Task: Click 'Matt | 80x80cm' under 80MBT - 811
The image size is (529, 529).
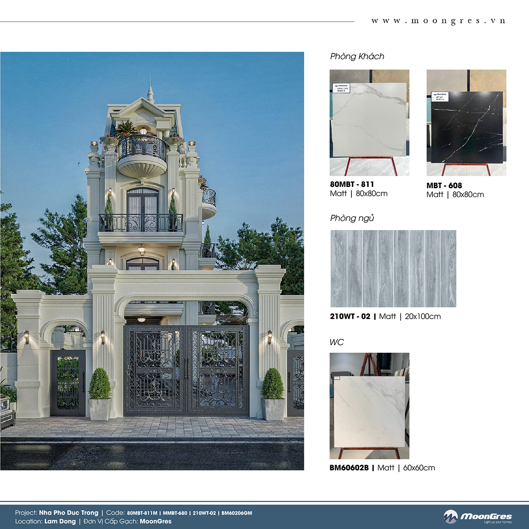Action: [x=359, y=194]
